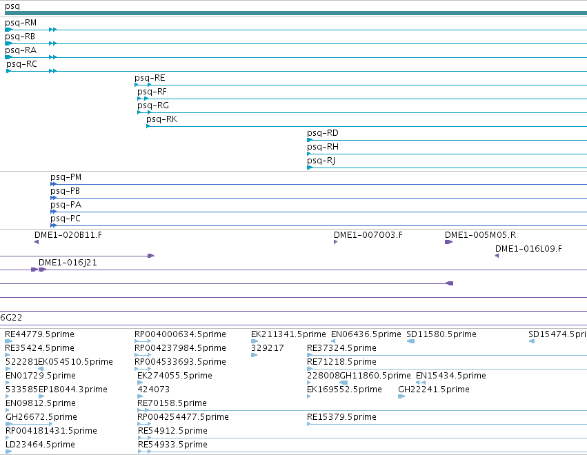The width and height of the screenshot is (587, 455).
Task: Select EST EK054510.5prime
Action: 76,362
